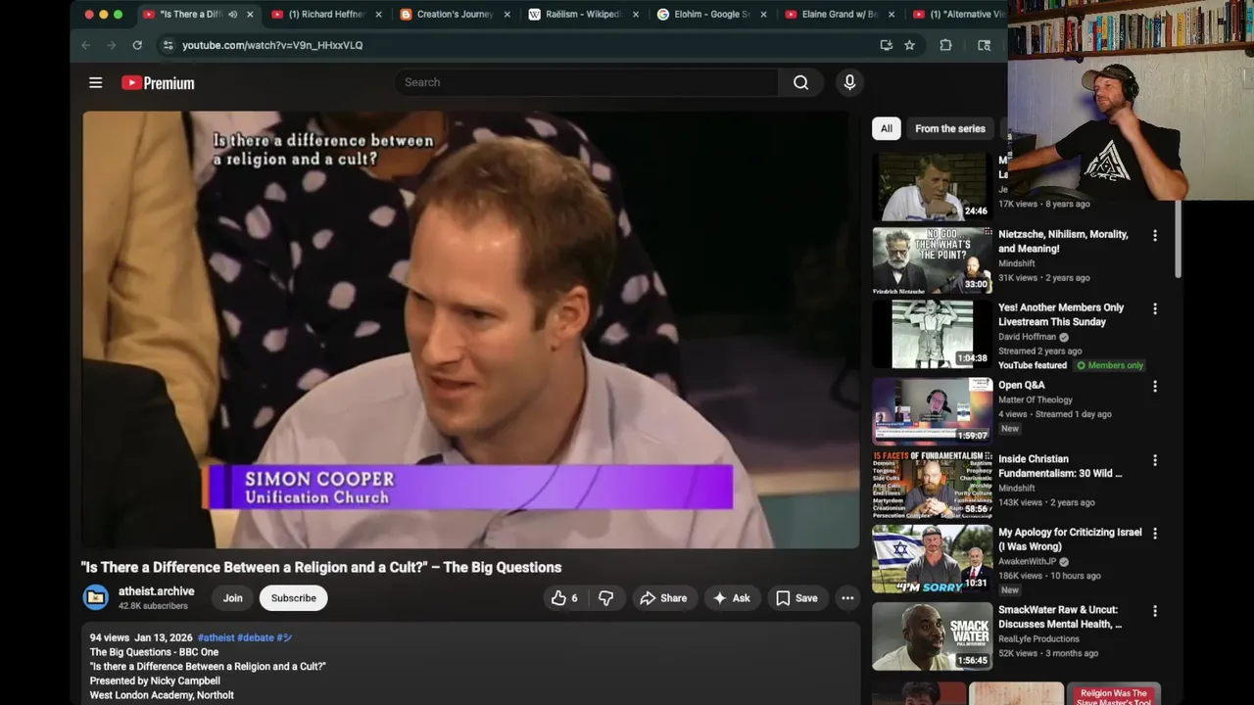Open the side panel icon in the browser toolbar
This screenshot has width=1254, height=705.
[984, 45]
